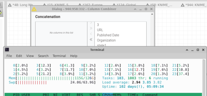The image size is (207, 96).
Task: Select the '*124: Global' workflow tab
Action: [125, 5]
